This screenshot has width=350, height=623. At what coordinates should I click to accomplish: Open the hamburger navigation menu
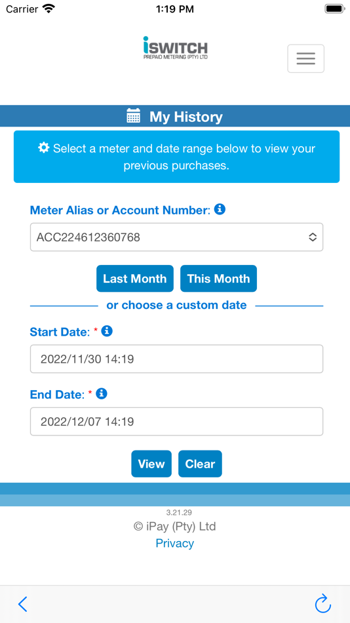[x=305, y=58]
